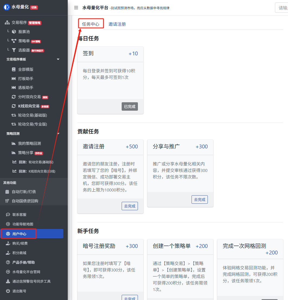Select the 任务中心 tab
This screenshot has width=288, height=300.
pos(90,24)
